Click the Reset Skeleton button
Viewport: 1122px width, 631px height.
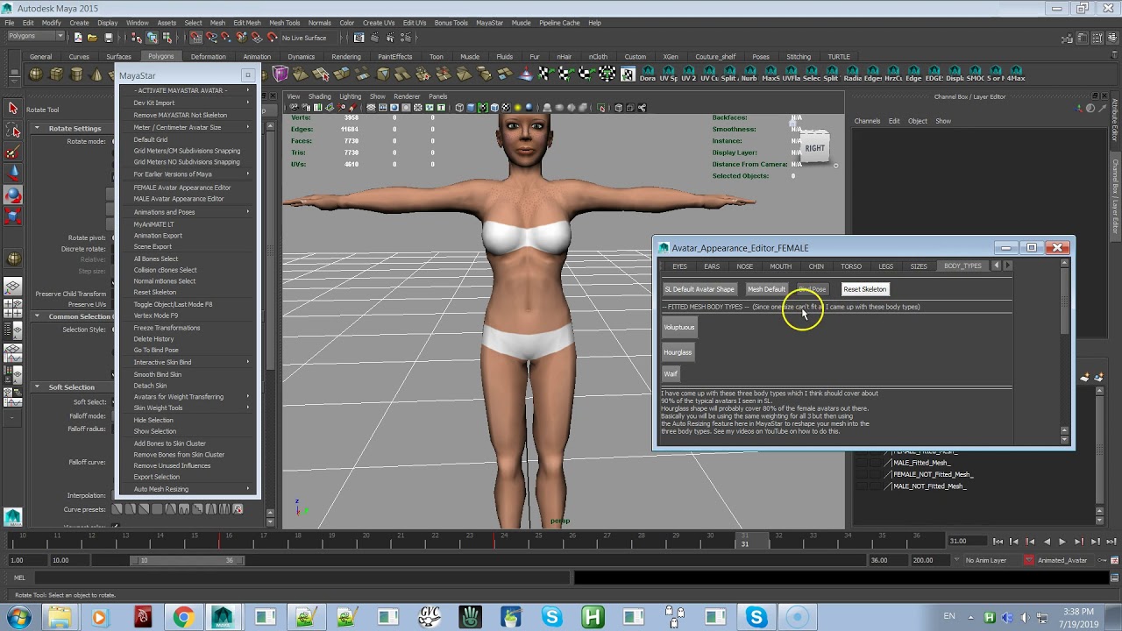864,289
